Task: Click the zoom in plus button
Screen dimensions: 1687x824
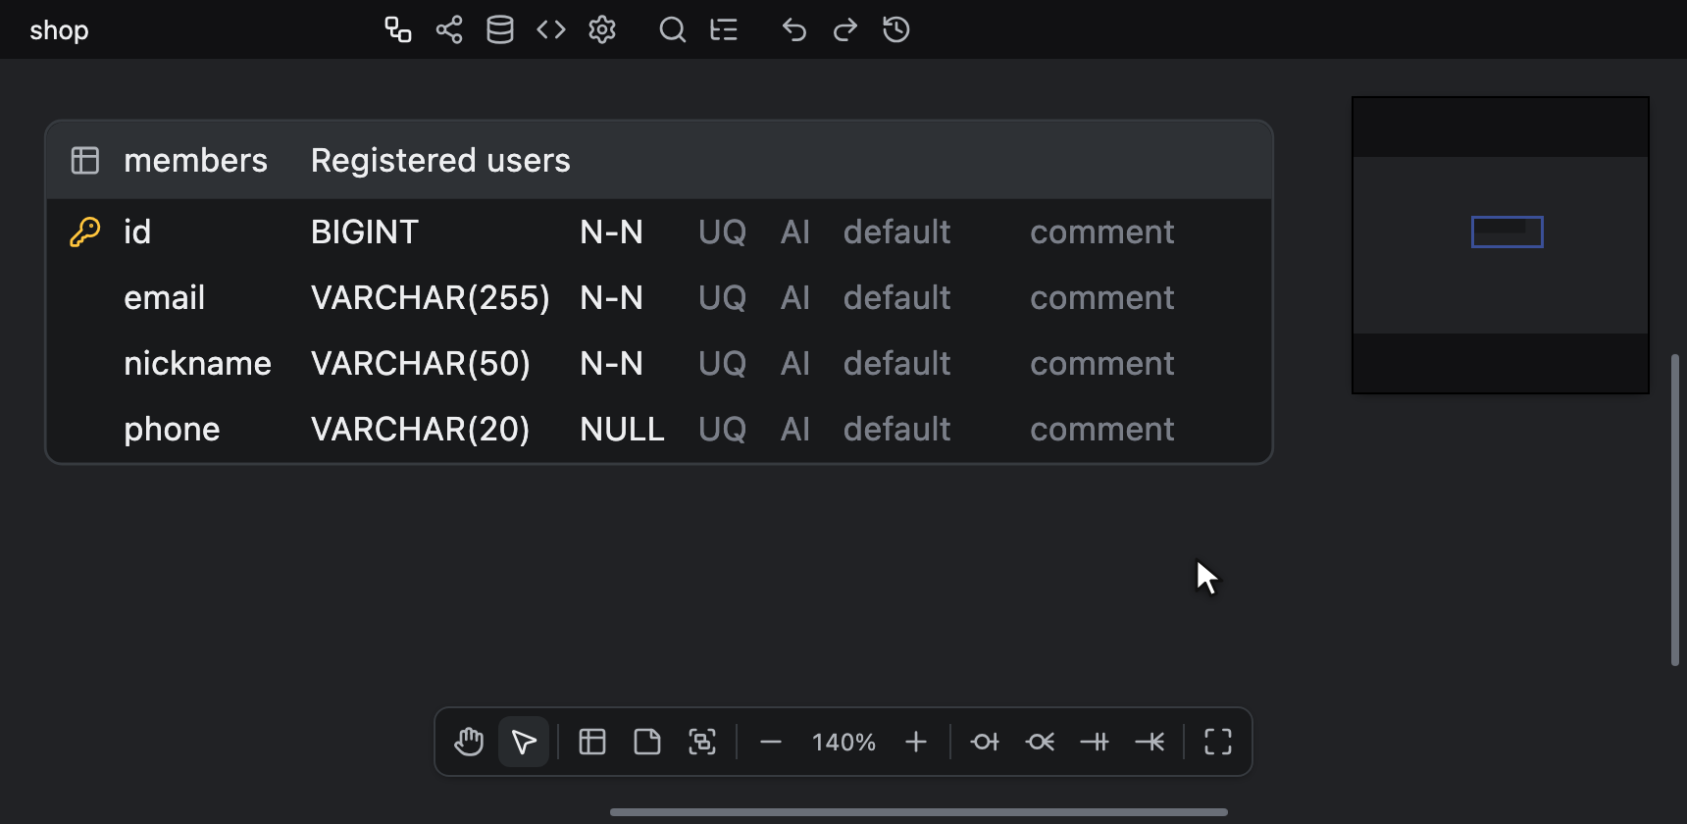Action: (916, 742)
